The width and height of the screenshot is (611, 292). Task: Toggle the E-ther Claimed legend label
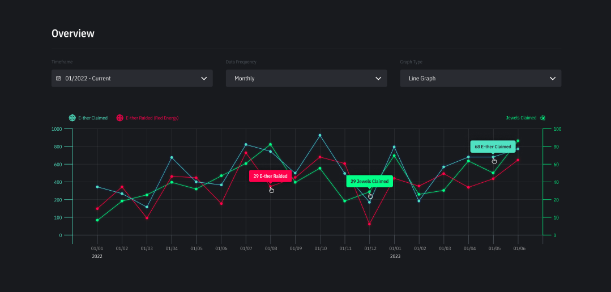tap(93, 118)
